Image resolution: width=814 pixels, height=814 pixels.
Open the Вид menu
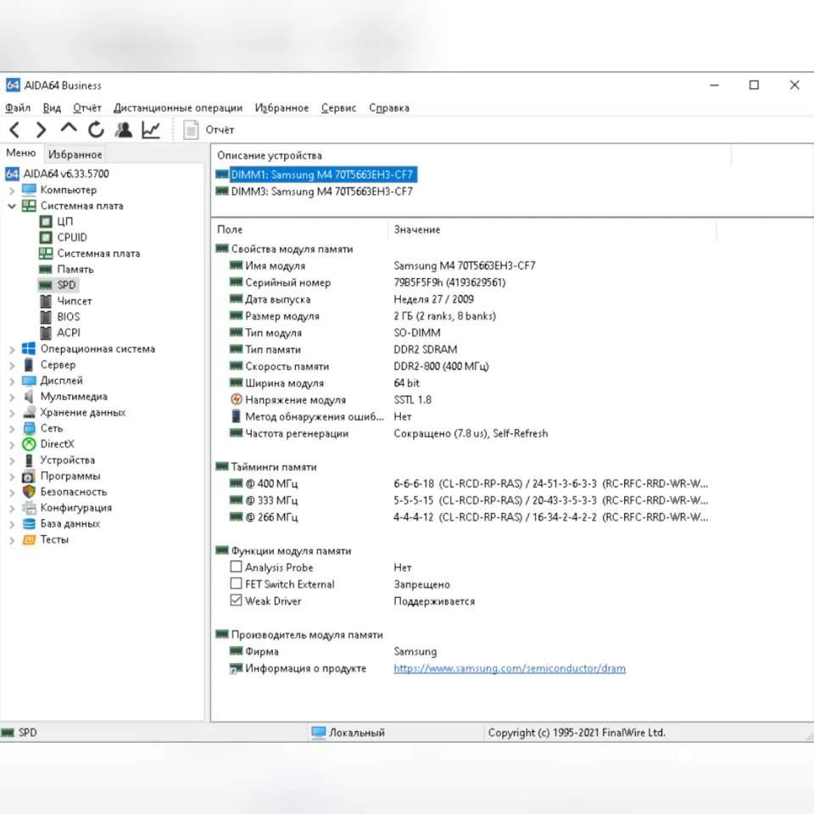coord(52,108)
